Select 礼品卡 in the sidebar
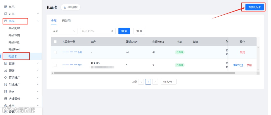The image size is (271, 115). click(13, 56)
